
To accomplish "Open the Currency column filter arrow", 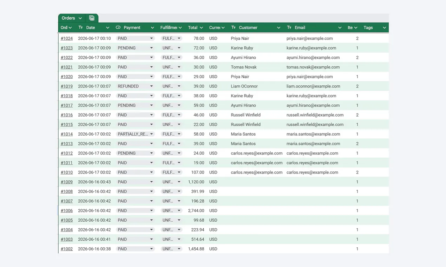I will pyautogui.click(x=223, y=28).
